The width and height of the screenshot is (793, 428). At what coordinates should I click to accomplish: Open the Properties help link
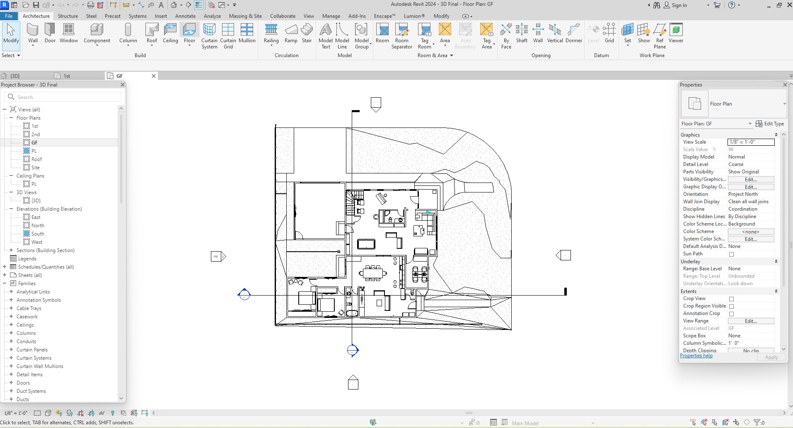point(696,356)
